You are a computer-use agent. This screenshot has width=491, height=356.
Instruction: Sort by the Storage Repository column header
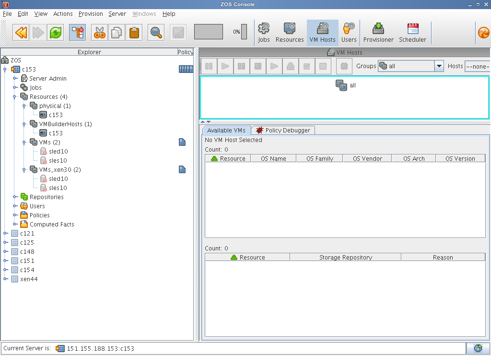point(345,257)
